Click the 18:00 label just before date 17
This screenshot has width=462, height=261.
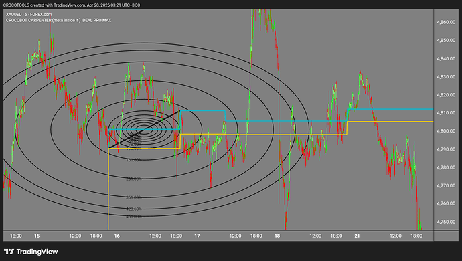pos(176,236)
